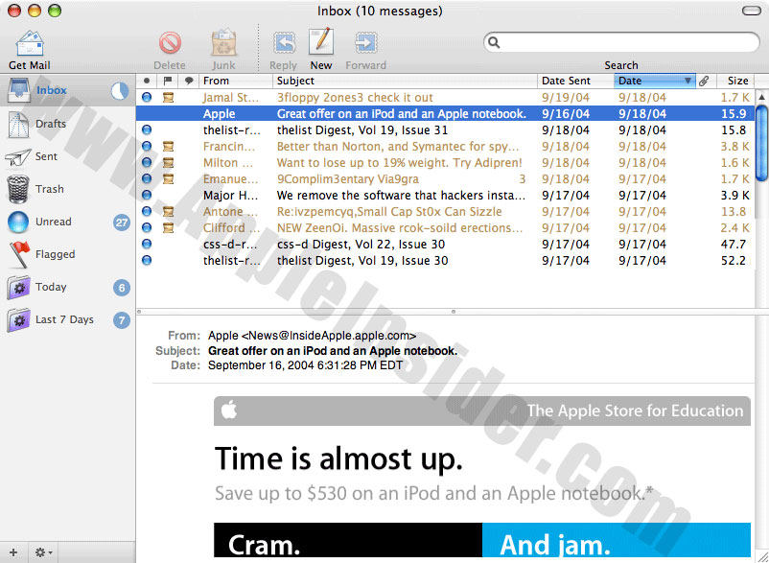Toggle sort arrow on Date column

687,81
